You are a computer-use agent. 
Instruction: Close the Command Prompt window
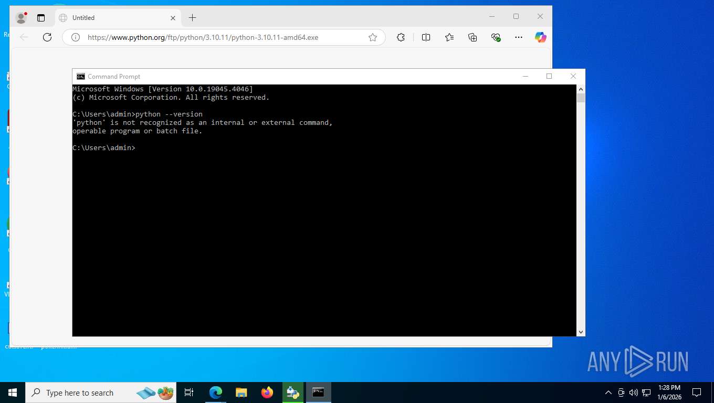[573, 77]
